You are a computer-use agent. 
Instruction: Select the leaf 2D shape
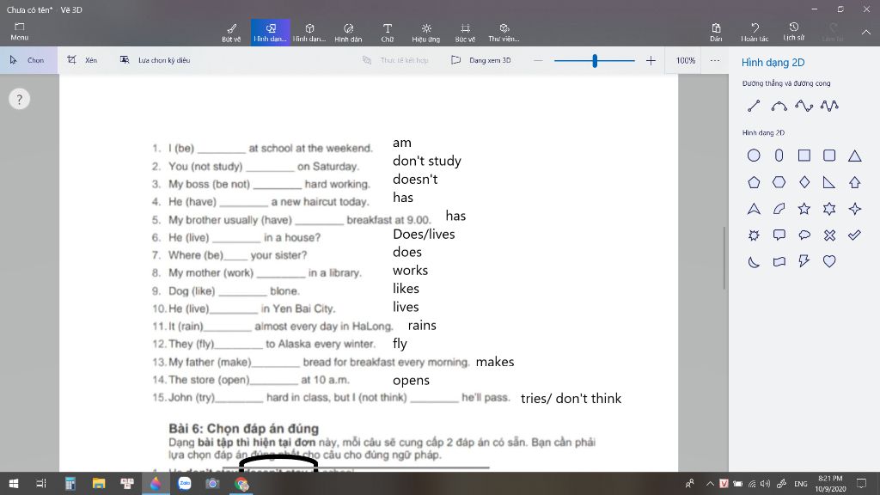[x=779, y=209]
